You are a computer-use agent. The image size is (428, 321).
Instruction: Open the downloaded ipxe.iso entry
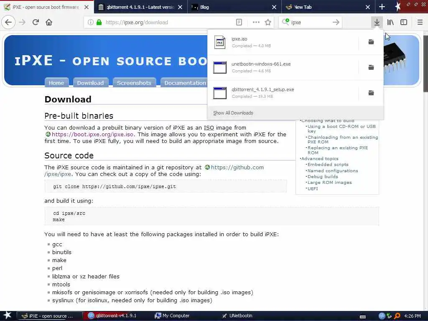(283, 42)
